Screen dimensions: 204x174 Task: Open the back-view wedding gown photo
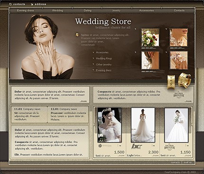pos(143,125)
